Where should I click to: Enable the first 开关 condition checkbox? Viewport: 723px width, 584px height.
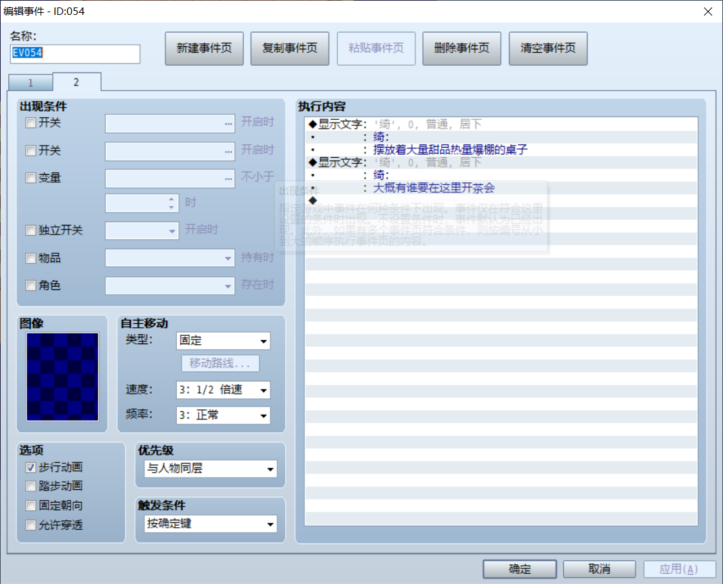[31, 123]
